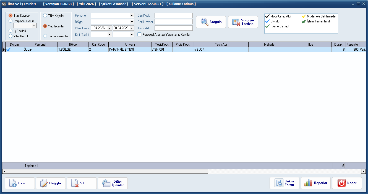Select the Periyodik Bakım radio button

click(11, 21)
